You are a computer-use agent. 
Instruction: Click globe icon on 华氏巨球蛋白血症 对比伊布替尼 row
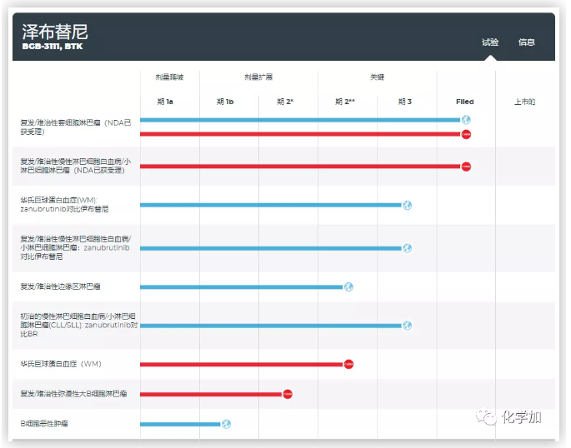407,205
